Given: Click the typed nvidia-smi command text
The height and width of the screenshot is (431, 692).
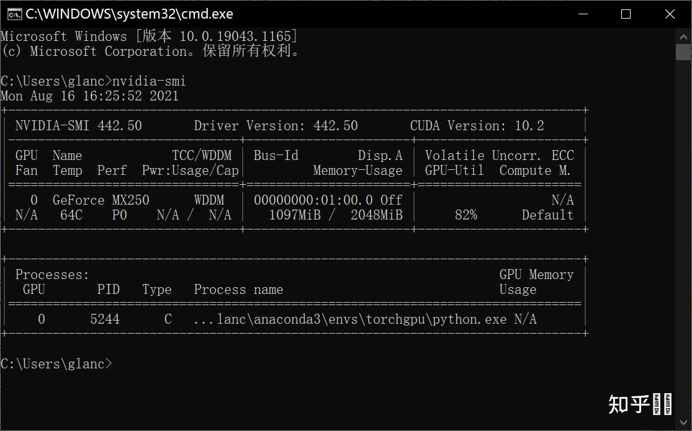Looking at the screenshot, I should [149, 81].
